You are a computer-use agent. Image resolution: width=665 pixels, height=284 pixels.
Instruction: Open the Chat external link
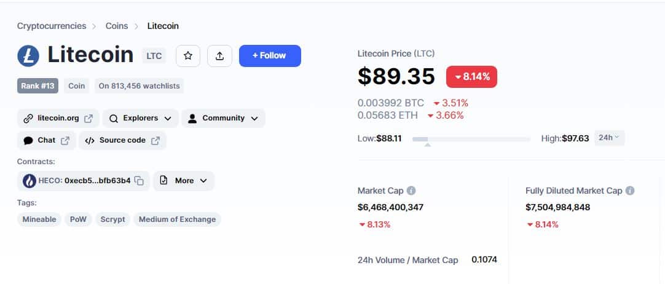coord(47,140)
